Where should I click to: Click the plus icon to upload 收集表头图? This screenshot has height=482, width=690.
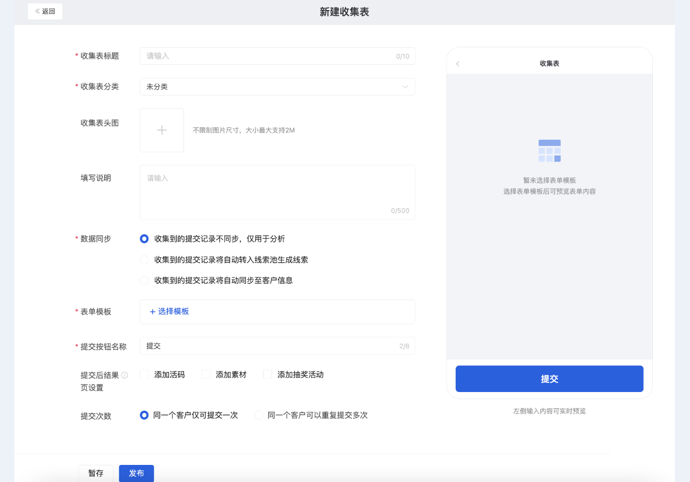(162, 130)
